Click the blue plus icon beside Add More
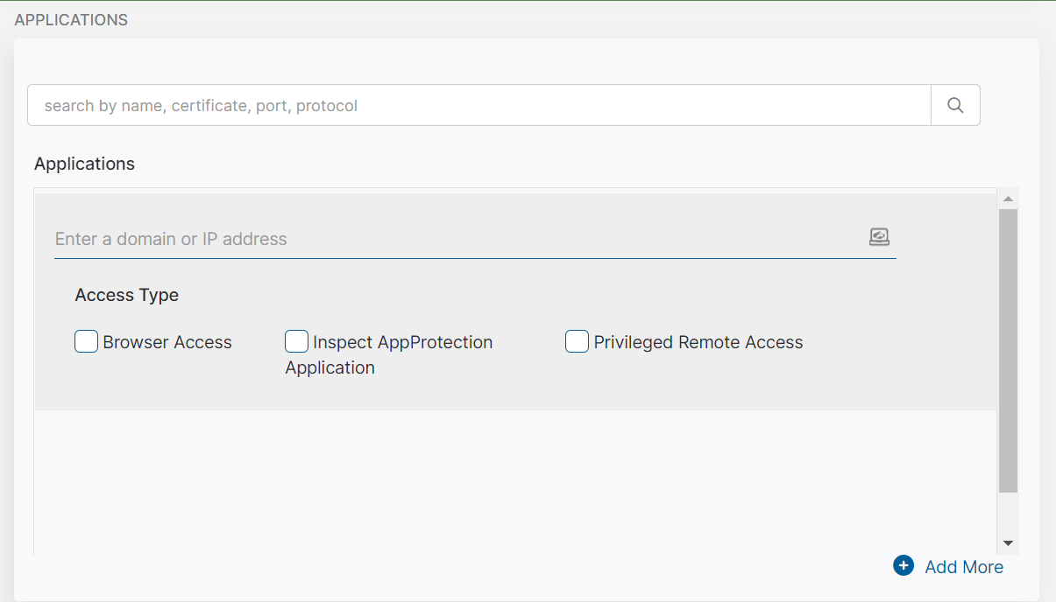The height and width of the screenshot is (609, 1056). pos(903,566)
